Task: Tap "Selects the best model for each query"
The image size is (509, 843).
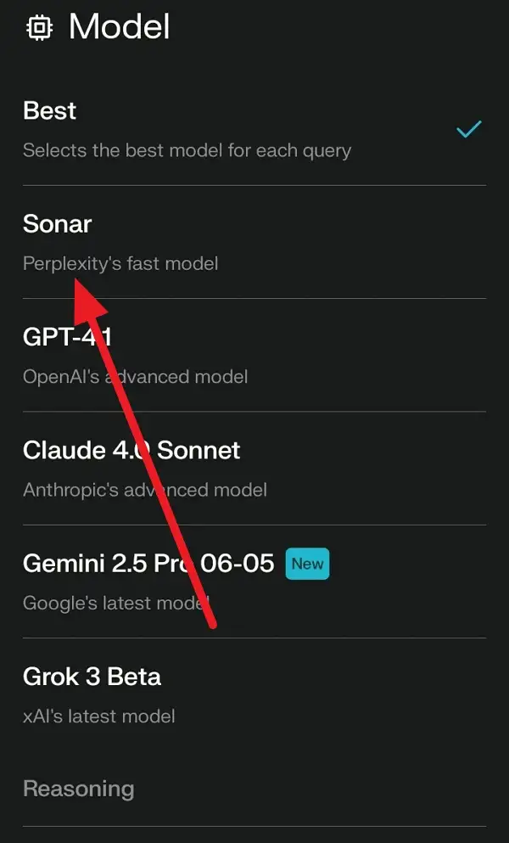Action: point(187,151)
